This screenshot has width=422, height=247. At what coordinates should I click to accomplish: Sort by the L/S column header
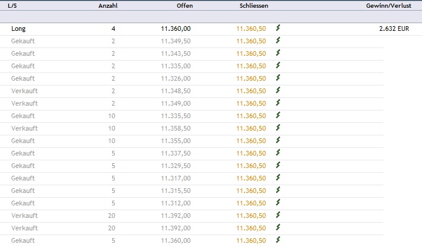pyautogui.click(x=12, y=5)
